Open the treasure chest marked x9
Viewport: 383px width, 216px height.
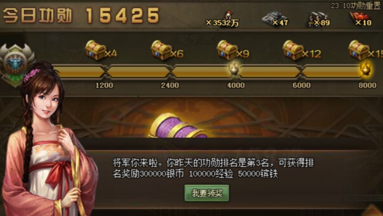coord(227,50)
